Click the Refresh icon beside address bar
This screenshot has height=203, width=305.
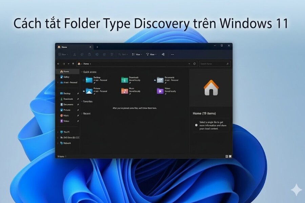pos(194,64)
